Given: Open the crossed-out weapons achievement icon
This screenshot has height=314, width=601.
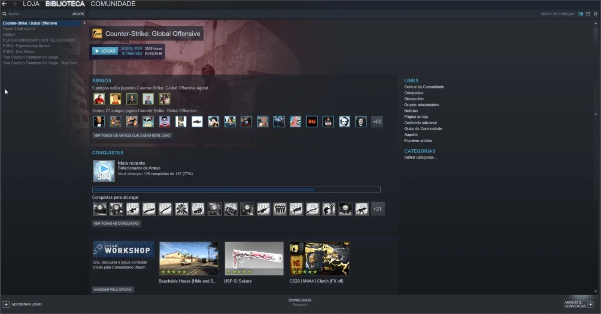Looking at the screenshot, I should [x=182, y=209].
